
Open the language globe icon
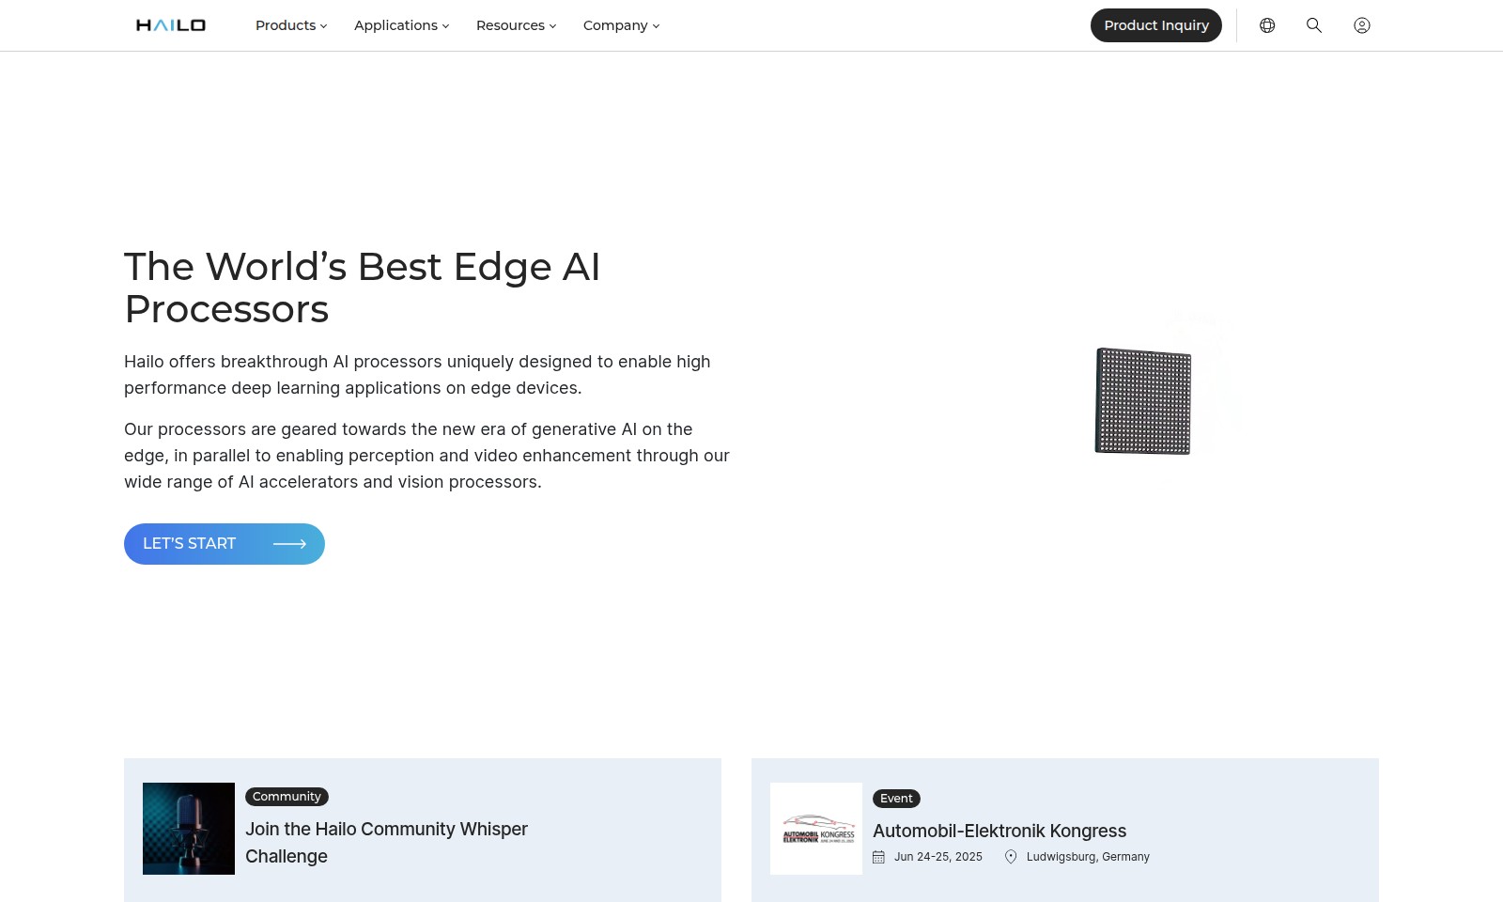click(1267, 25)
